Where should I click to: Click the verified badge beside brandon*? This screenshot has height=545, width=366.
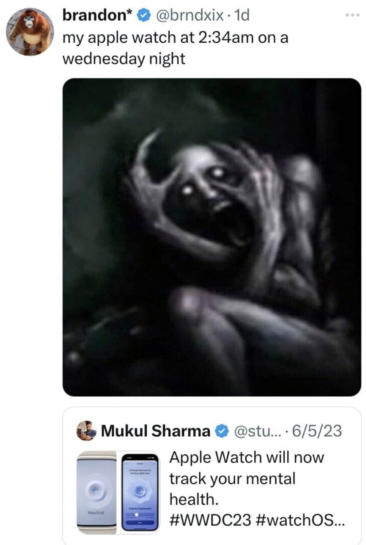click(143, 16)
